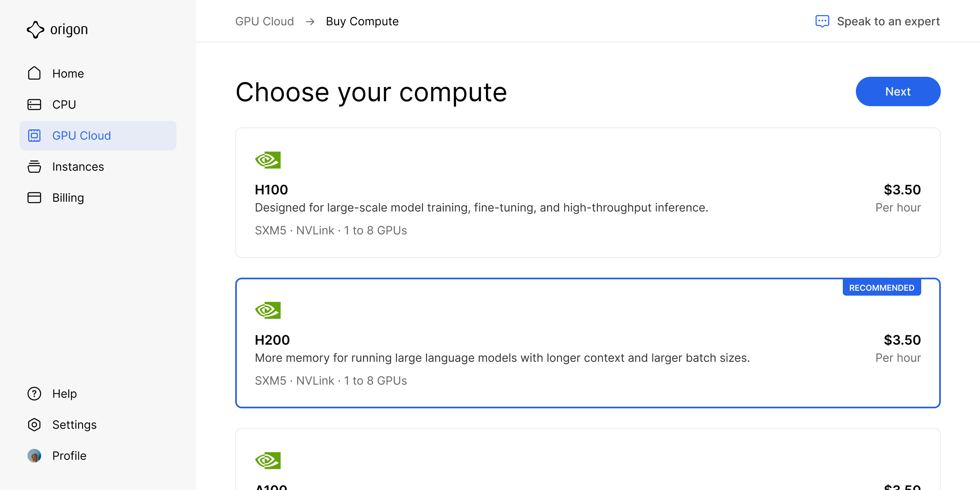The width and height of the screenshot is (980, 490).
Task: Select the H200 recommended compute card
Action: tap(588, 343)
